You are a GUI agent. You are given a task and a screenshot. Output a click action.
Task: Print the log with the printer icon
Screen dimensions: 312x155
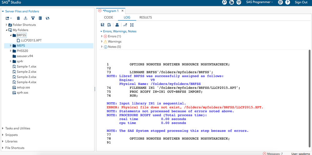click(117, 25)
